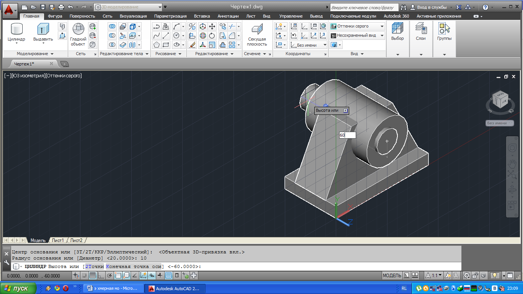Open the UCS name dropdown 'Без имени'
The image size is (523, 294).
pyautogui.click(x=309, y=45)
